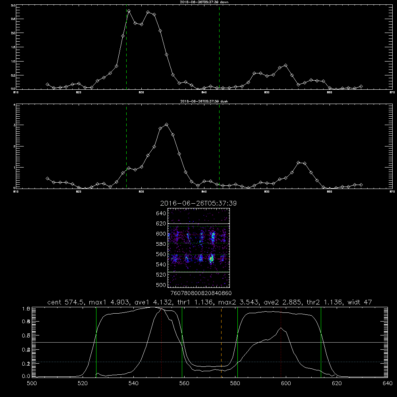Click "ave2 2.885" in the statistics line

(x=283, y=302)
